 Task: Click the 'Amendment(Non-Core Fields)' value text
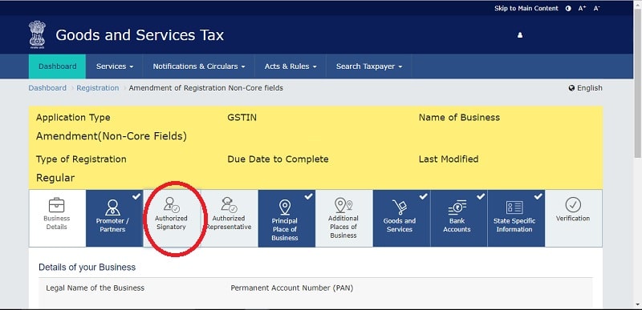tap(112, 136)
